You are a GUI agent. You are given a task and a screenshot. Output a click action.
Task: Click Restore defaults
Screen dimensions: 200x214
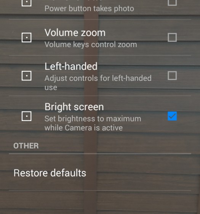[50, 173]
